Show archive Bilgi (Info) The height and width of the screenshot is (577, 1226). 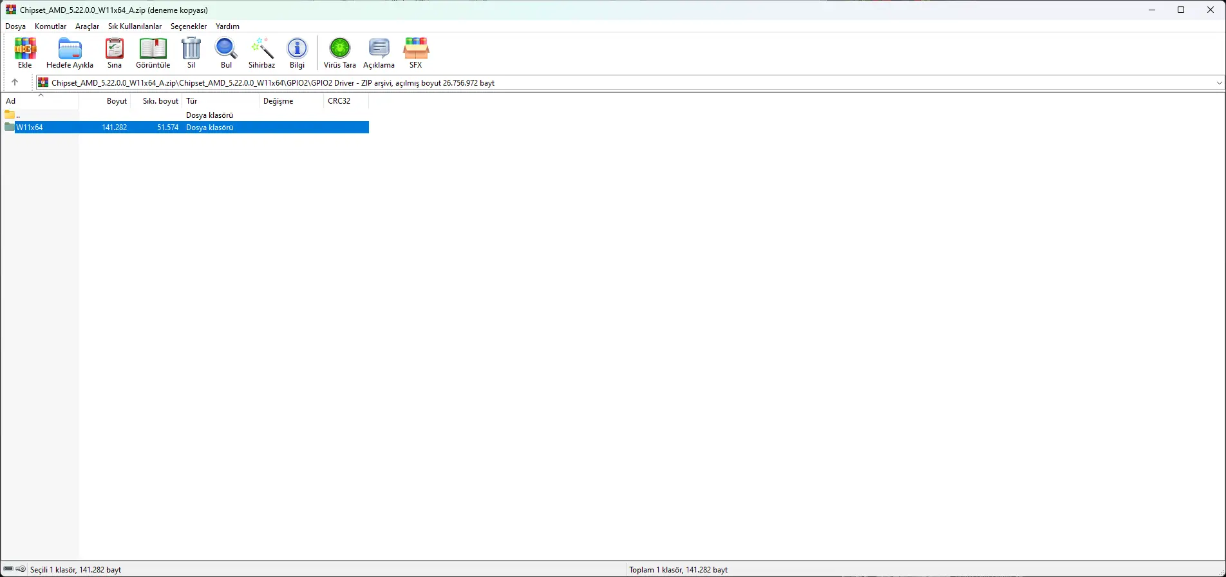(297, 53)
